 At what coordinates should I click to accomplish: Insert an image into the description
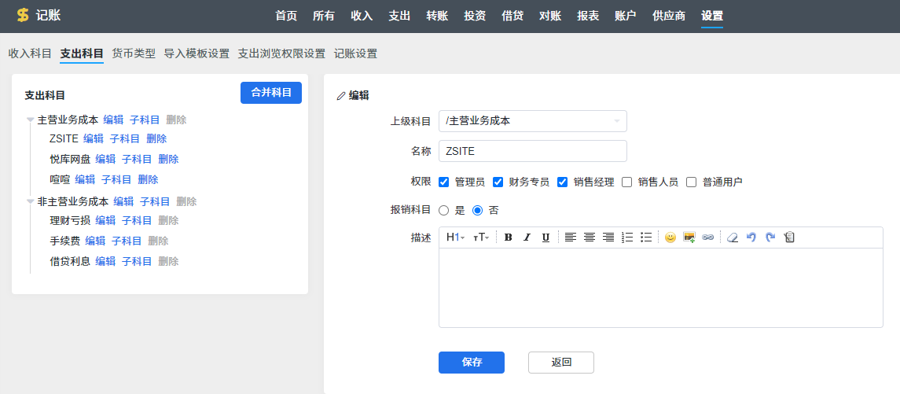click(x=689, y=238)
